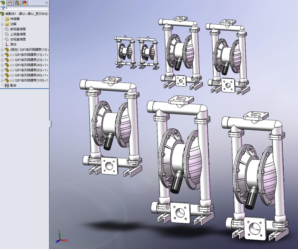Open the tree filter funnel dropdown
The height and width of the screenshot is (249, 298).
tap(4, 8)
